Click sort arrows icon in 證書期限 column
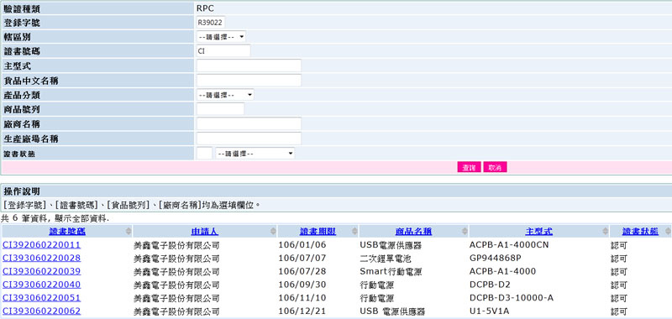This screenshot has width=672, height=319. point(354,232)
